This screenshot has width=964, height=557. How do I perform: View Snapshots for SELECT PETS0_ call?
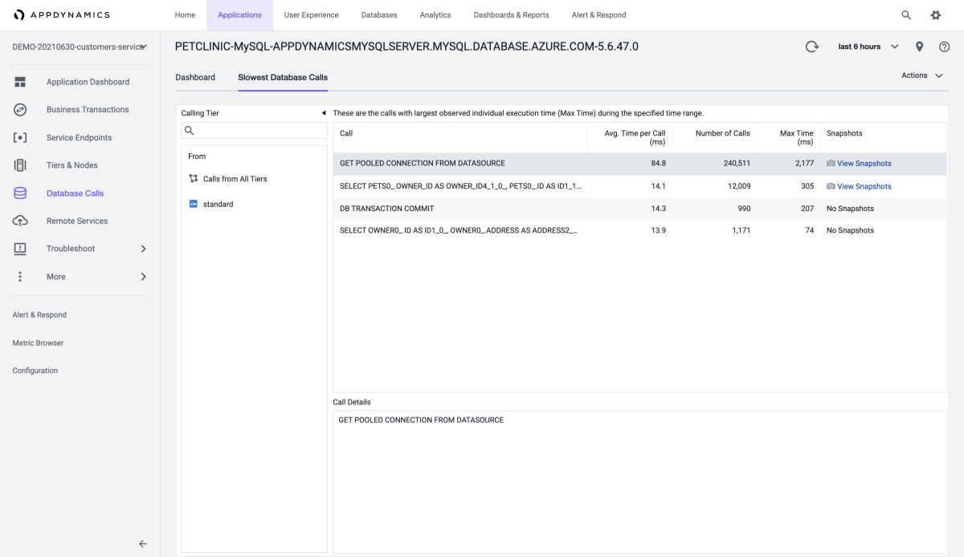pos(864,186)
